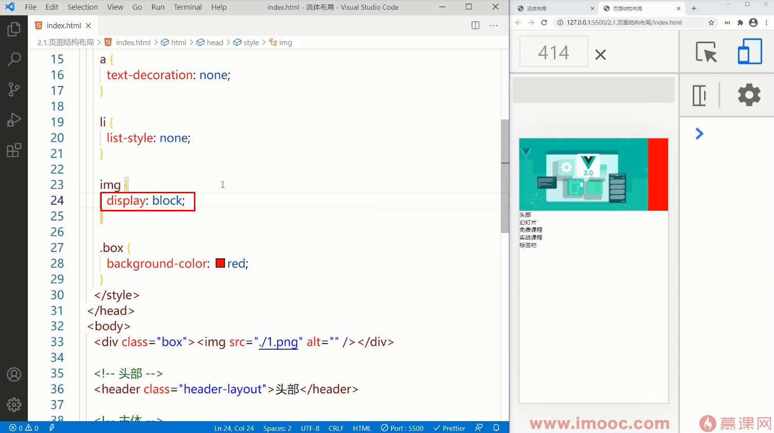Screen dimensions: 774x433
Task: Open the editor More Actions ellipsis
Action: [494, 26]
